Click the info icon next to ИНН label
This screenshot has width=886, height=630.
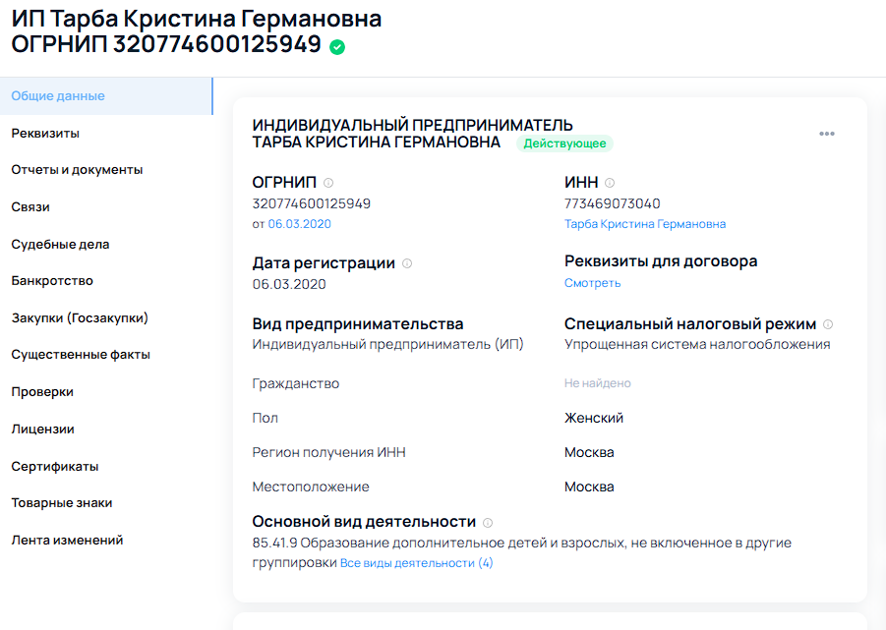click(x=610, y=181)
